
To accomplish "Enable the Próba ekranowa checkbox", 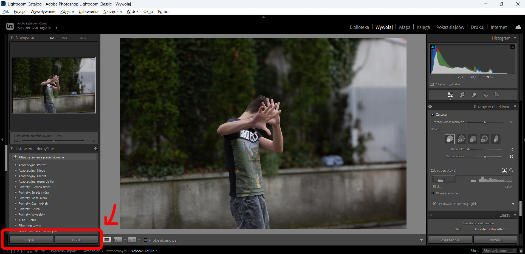I will point(146,240).
